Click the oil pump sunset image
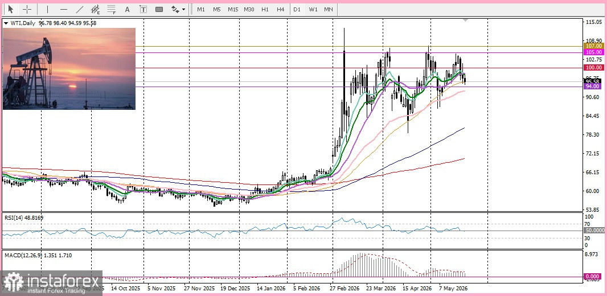Viewport: 607px width, 296px height. (x=69, y=69)
